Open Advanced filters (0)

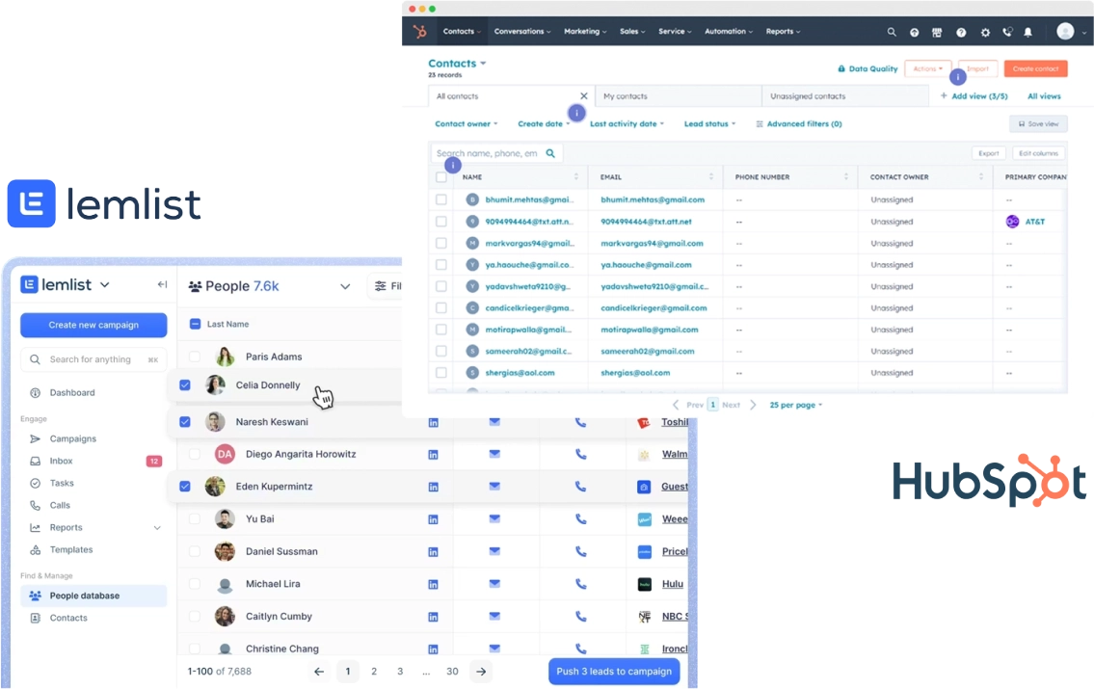(x=799, y=124)
